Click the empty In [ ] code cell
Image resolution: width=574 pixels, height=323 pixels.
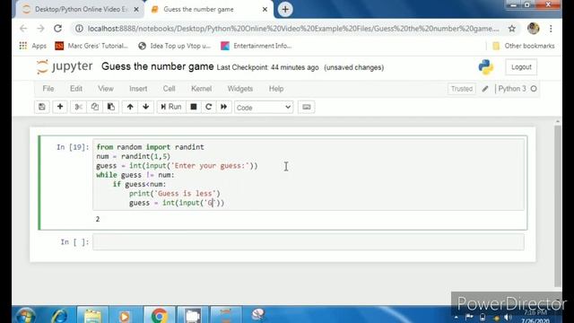click(x=309, y=242)
